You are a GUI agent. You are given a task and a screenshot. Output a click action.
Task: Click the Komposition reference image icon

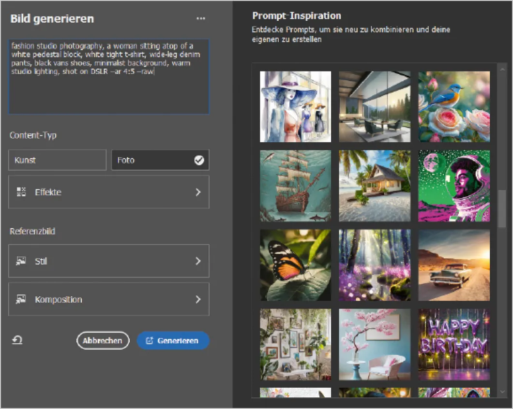[21, 299]
